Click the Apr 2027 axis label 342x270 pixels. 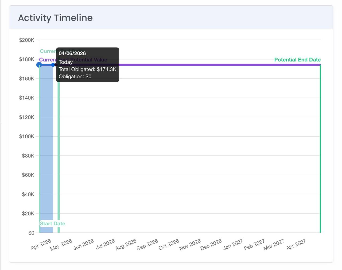(296, 244)
